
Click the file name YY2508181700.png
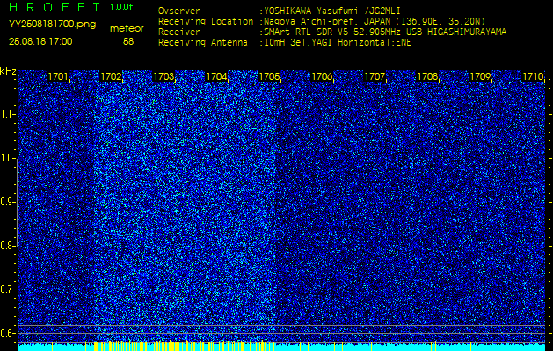coord(52,25)
